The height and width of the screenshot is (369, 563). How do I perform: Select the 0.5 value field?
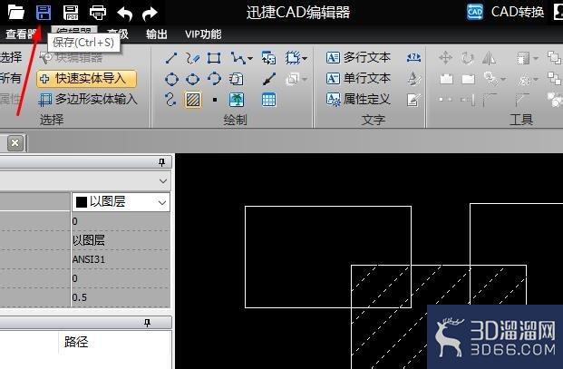coord(121,297)
